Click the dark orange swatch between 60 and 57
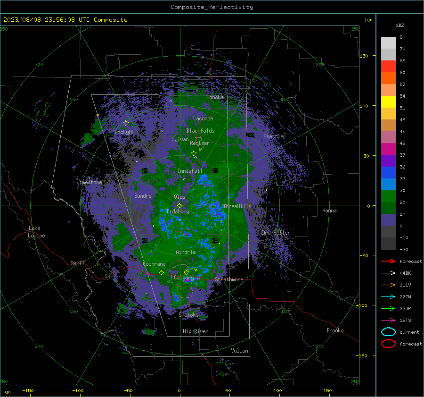The image size is (424, 397). (x=388, y=78)
